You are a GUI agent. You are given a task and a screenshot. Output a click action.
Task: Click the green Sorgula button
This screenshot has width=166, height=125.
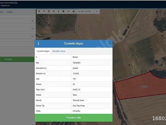(x=17, y=59)
